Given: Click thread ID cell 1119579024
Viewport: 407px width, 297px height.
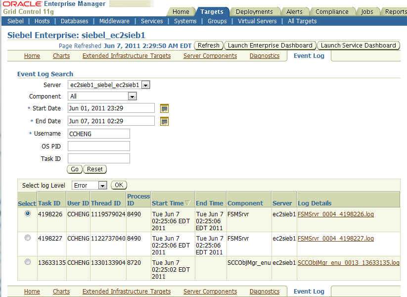Looking at the screenshot, I should pos(108,214).
